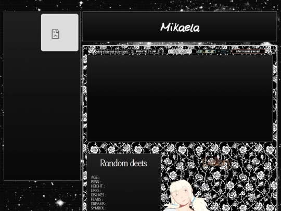Click the Random deets heading

pos(123,163)
